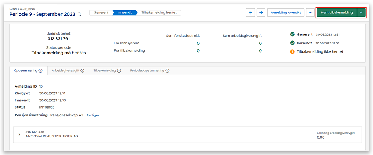The image size is (373, 155).
Task: Select the Generert step in progress tracker
Action: 101,12
